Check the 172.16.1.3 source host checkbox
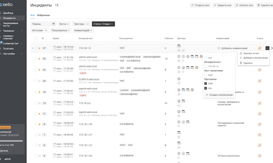Screen dimensions: 273x163 click(x=206, y=66)
